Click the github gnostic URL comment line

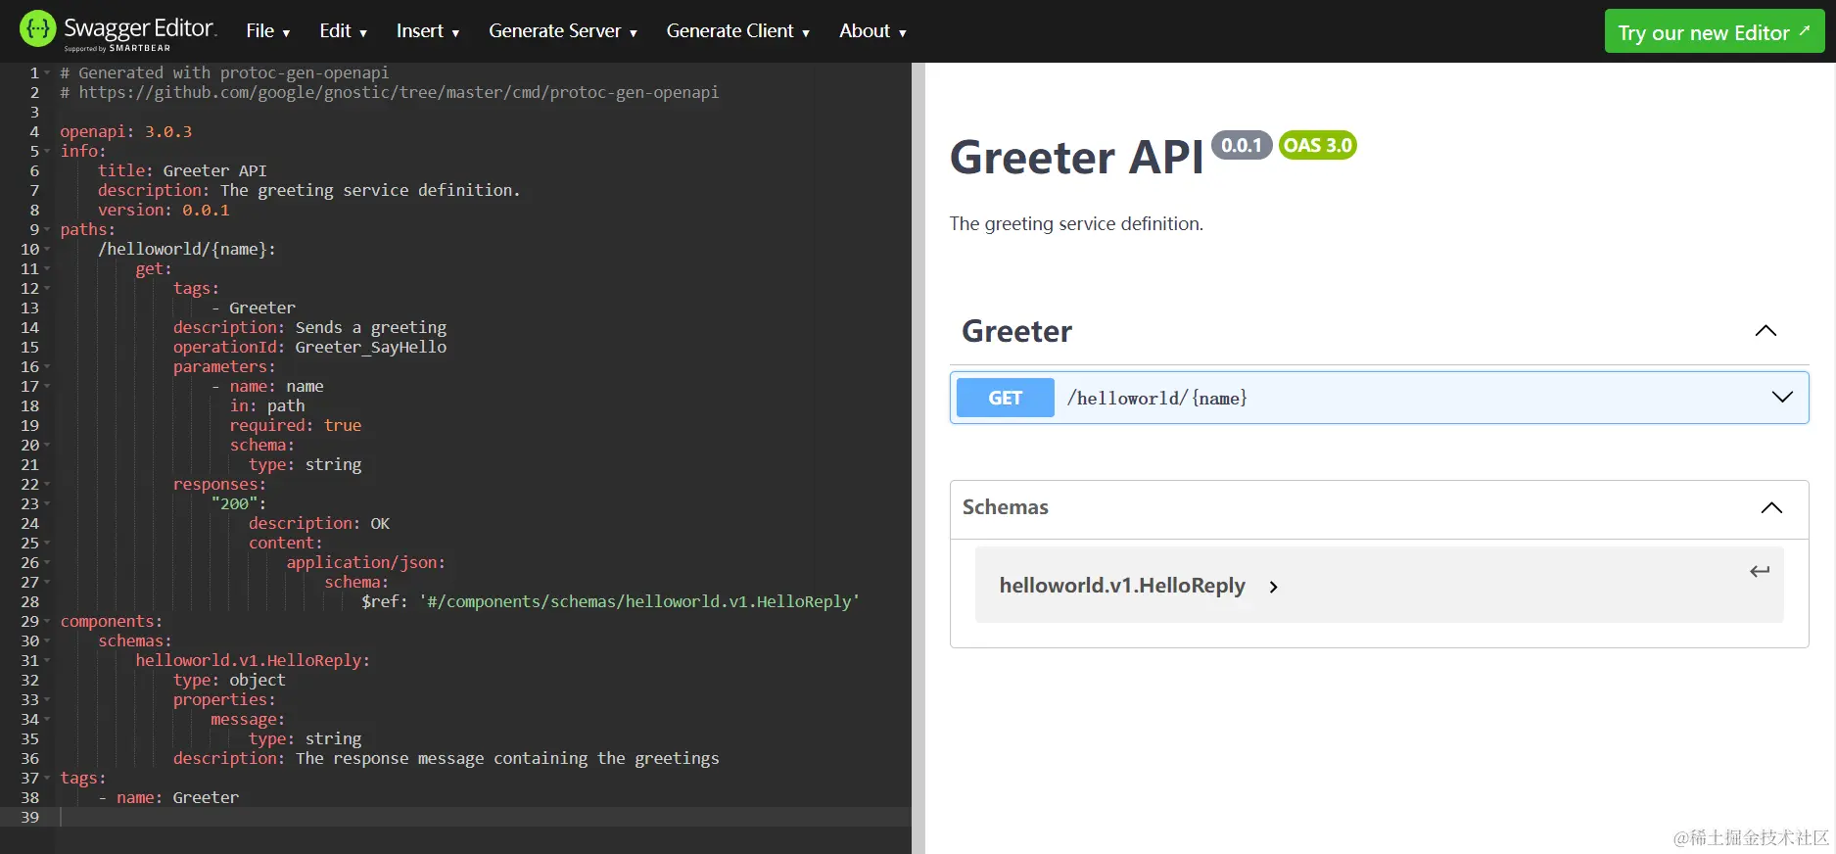pos(389,92)
